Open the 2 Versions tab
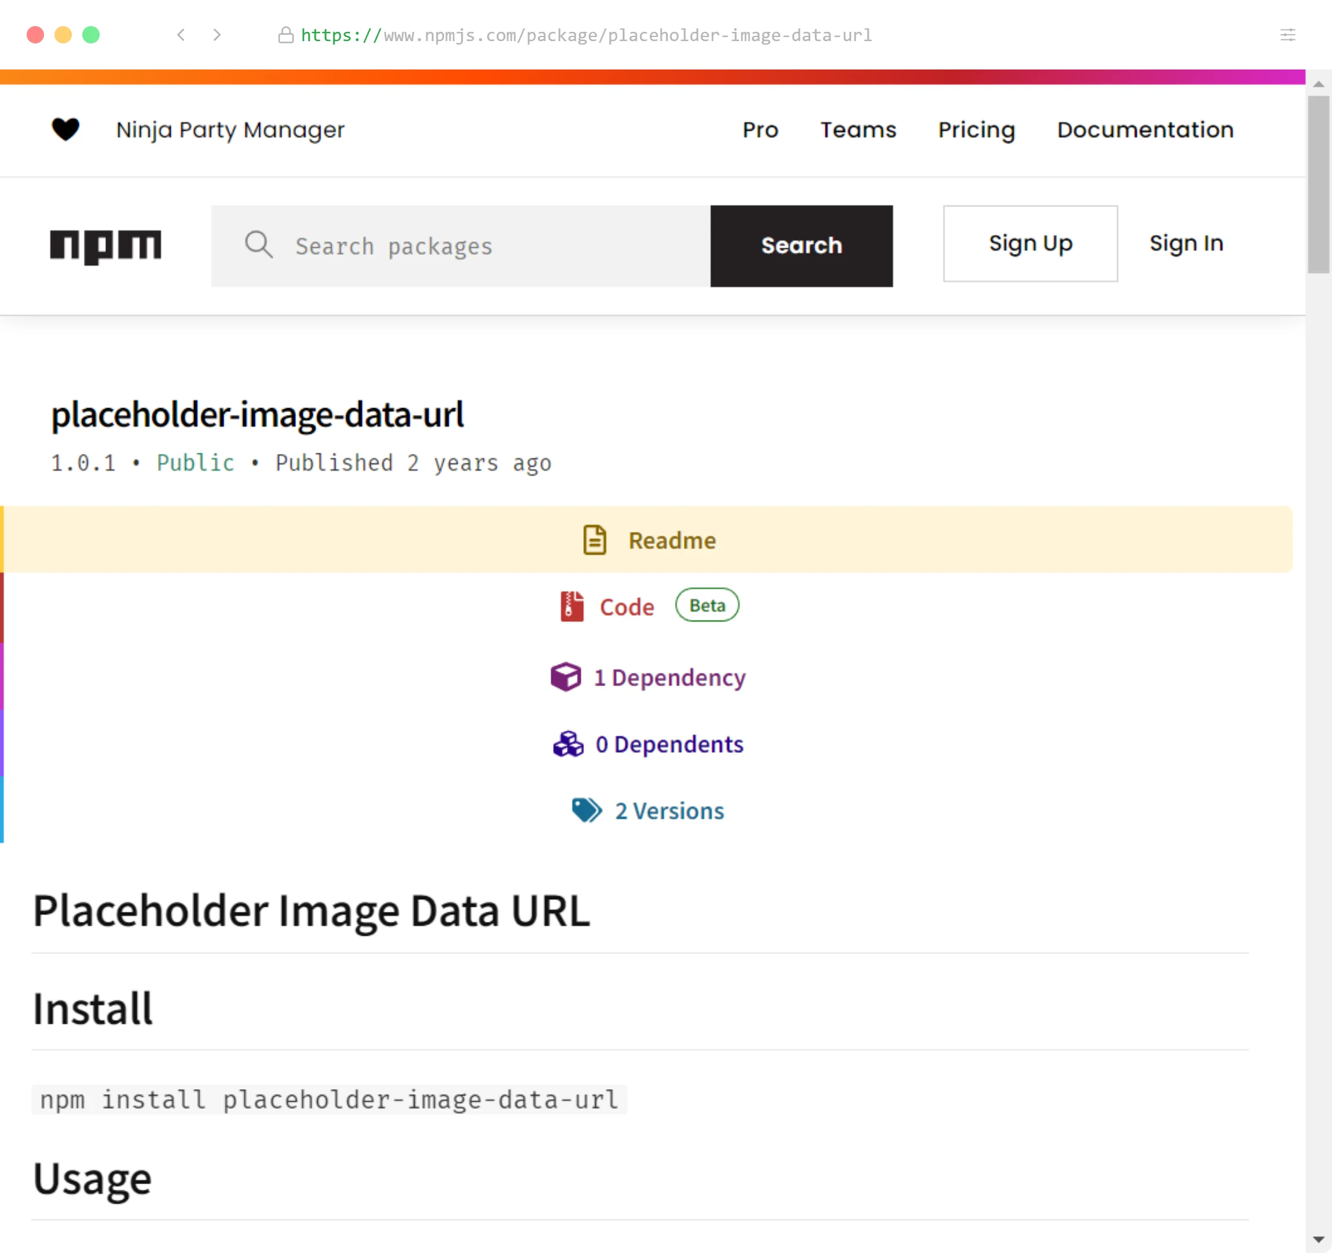This screenshot has height=1253, width=1332. (648, 811)
